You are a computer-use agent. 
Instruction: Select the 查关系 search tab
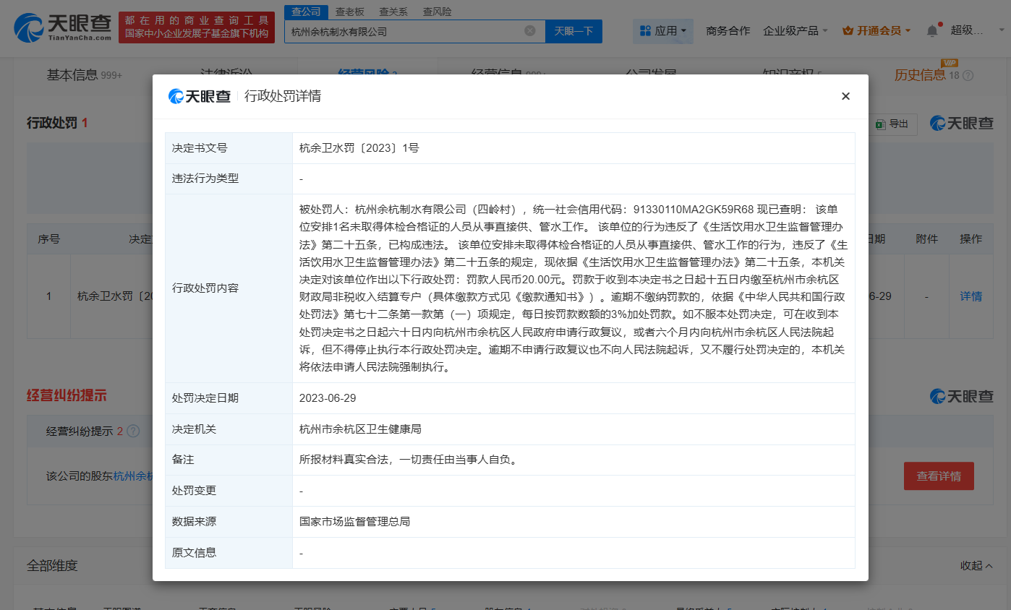point(393,12)
